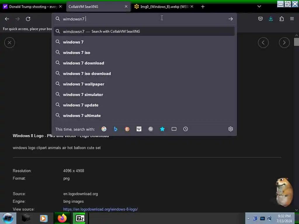This screenshot has height=224, width=299.
Task: Click the scroll down arrow of scrollbar
Action: tap(296, 210)
